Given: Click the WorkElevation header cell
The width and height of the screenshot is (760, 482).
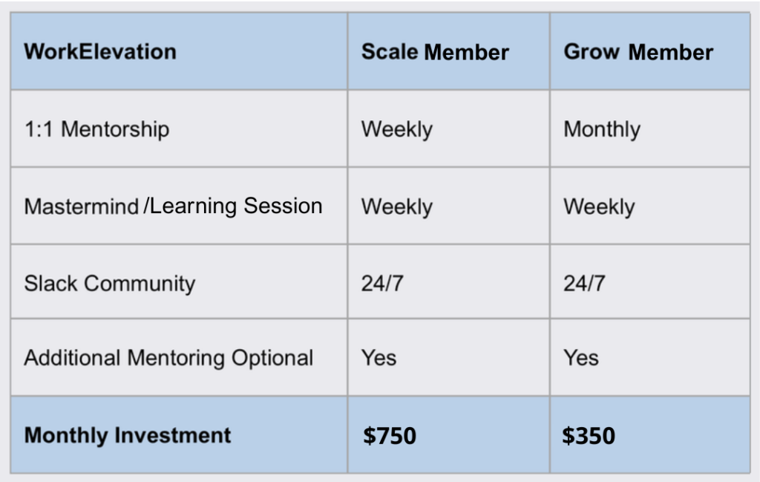Looking at the screenshot, I should pos(179,51).
